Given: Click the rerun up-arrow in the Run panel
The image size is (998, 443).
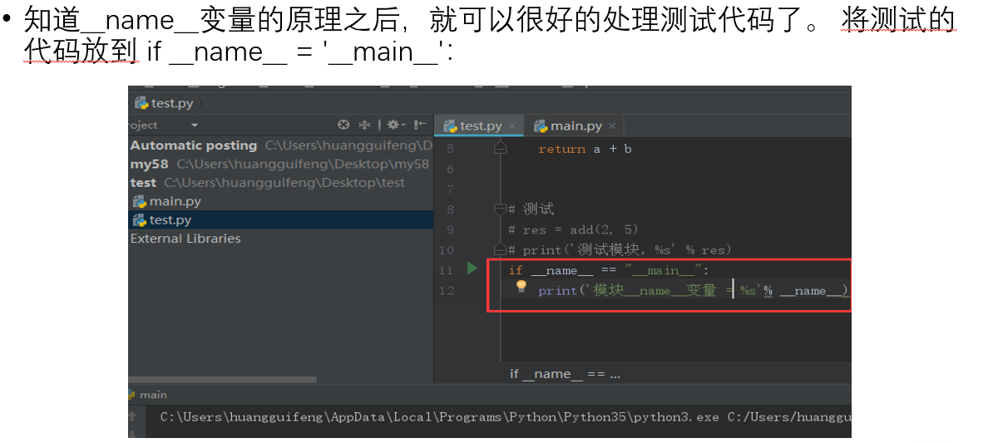Looking at the screenshot, I should pos(132,416).
